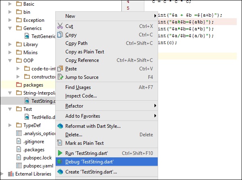Expand the Library folder
Viewport: 242px width, 180px height.
click(x=10, y=44)
